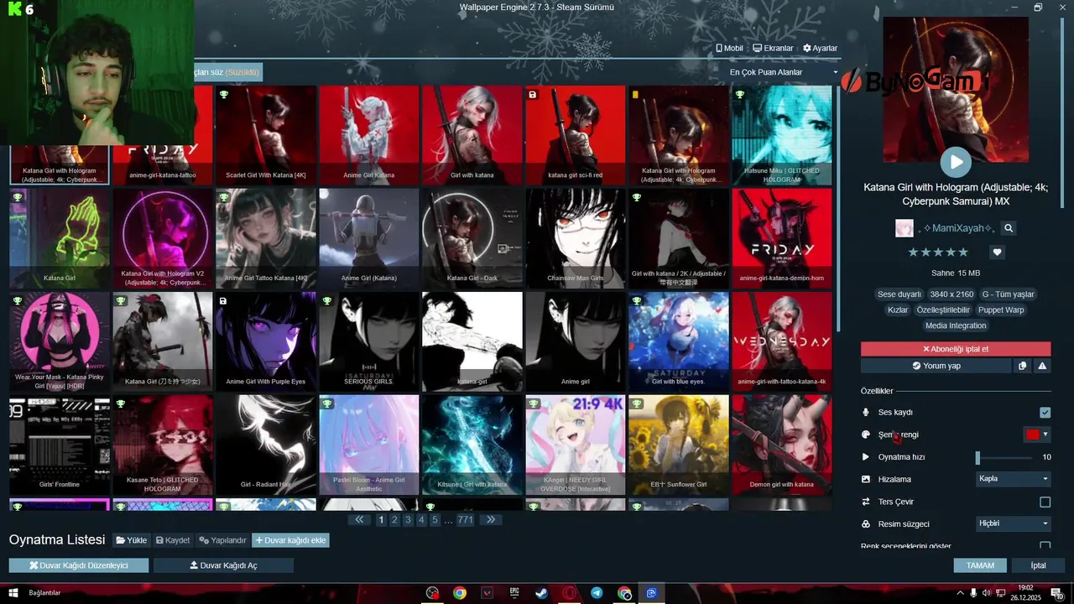Click Duvar kağıdı ekle button

pyautogui.click(x=290, y=540)
